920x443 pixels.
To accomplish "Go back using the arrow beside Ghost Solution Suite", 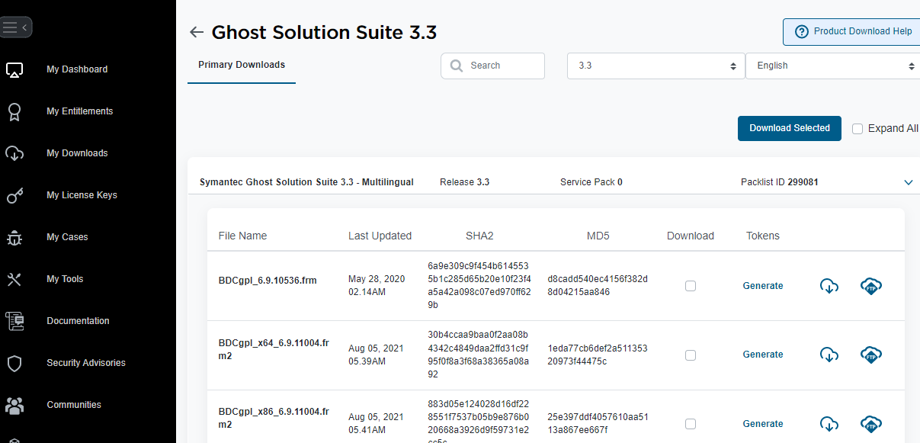I will pos(197,32).
